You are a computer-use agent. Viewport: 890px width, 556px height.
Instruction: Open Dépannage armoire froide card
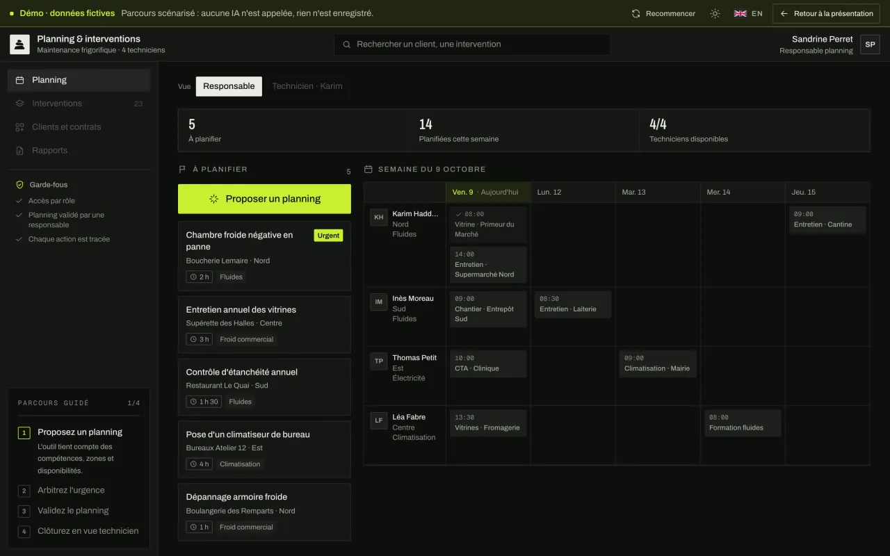[264, 512]
